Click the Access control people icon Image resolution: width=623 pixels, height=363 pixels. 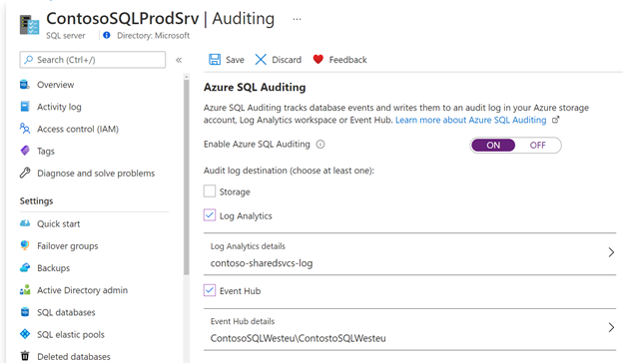tap(25, 129)
